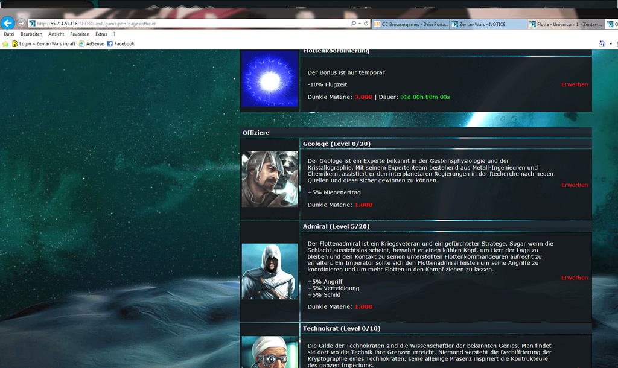Click Erwerben for the Geologe officer
This screenshot has width=618, height=368.
tap(575, 185)
